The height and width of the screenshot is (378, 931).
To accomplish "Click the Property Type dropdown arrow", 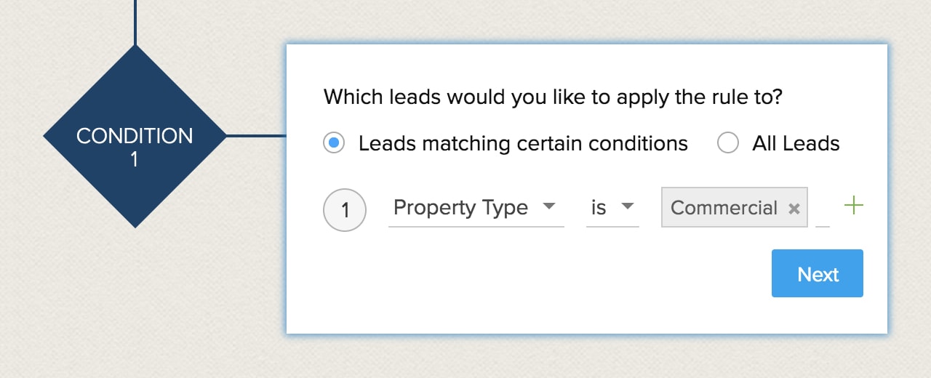I will [549, 206].
